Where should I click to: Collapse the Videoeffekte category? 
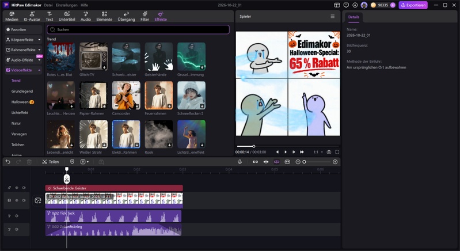tap(23, 70)
